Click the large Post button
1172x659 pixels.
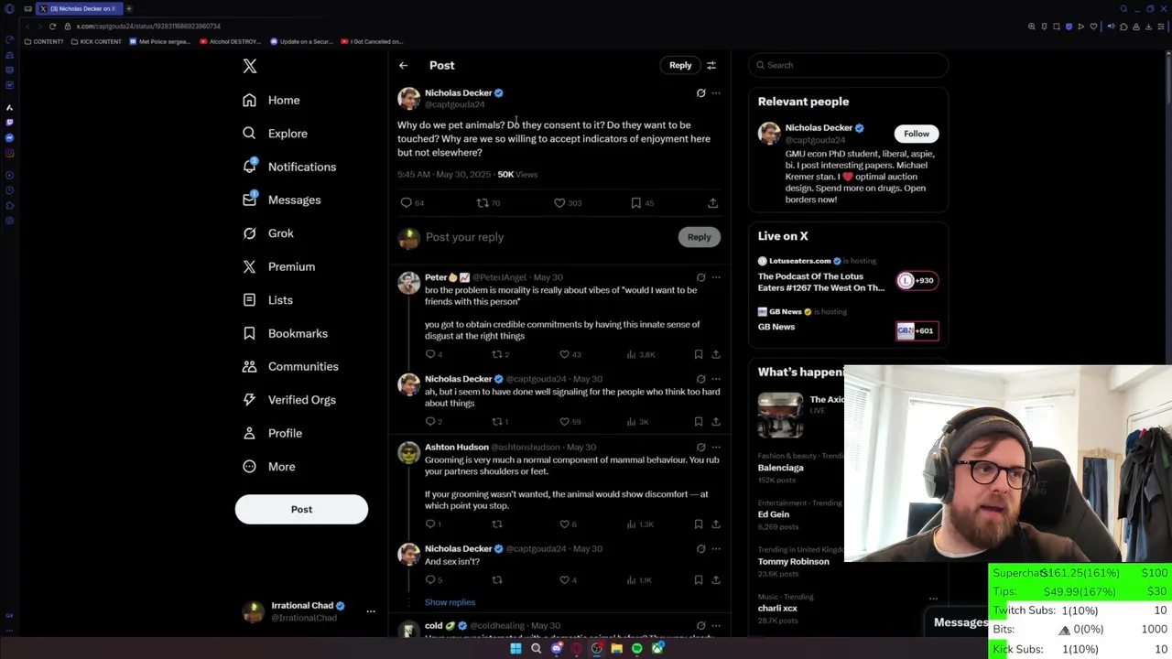click(x=301, y=510)
